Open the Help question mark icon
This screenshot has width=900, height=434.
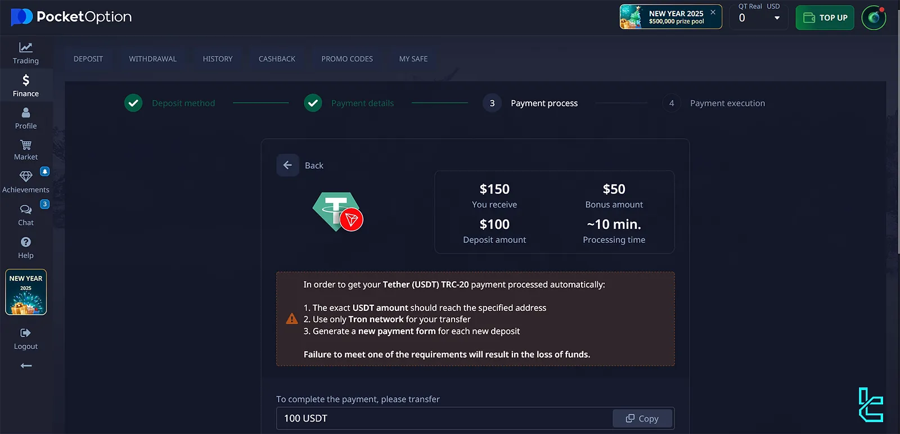[x=26, y=242]
